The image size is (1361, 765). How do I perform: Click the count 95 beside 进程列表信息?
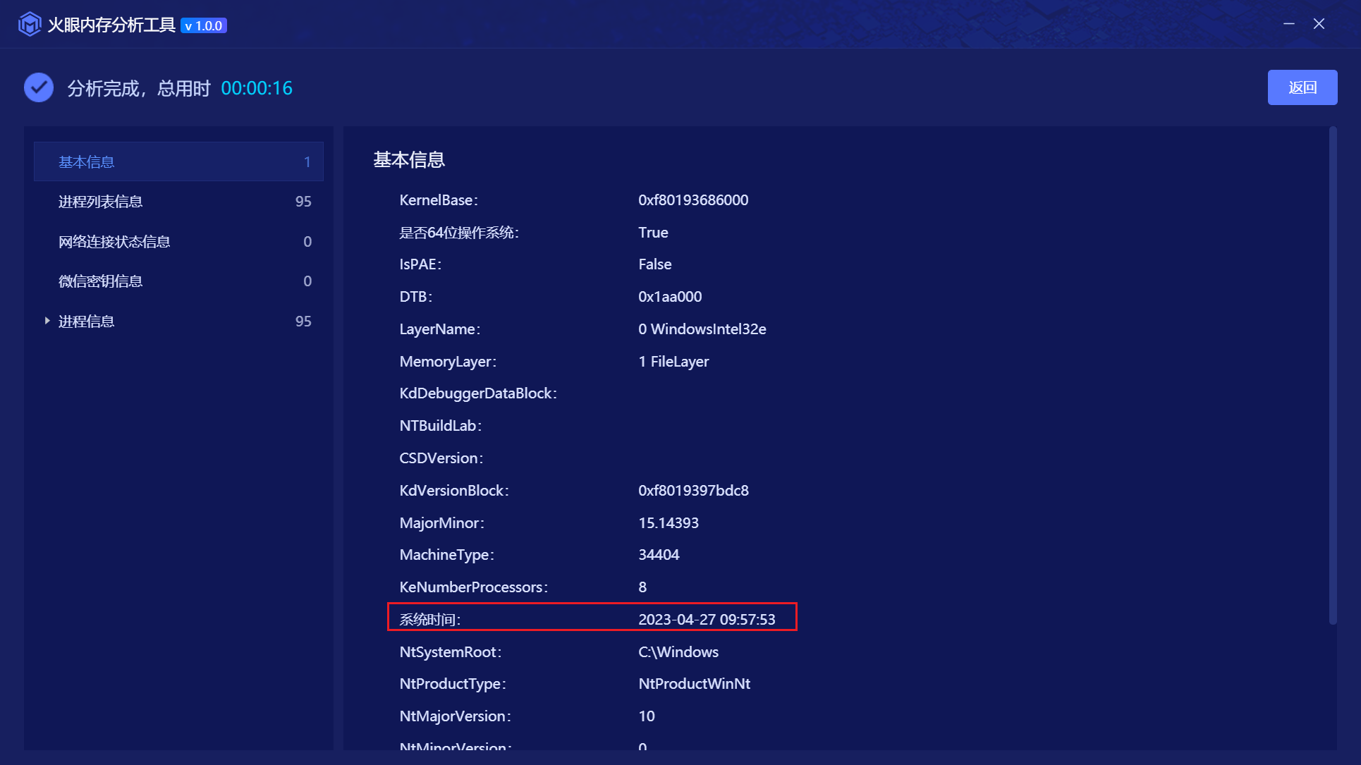(x=303, y=202)
